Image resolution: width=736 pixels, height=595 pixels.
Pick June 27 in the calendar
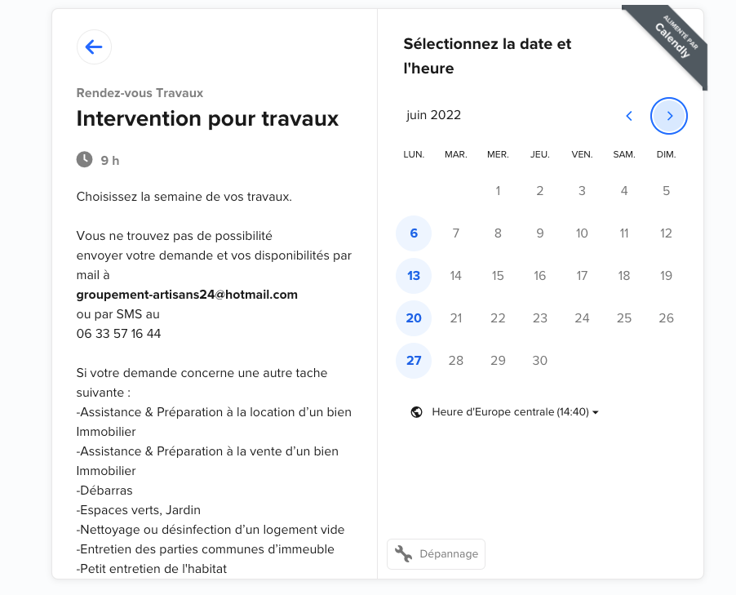[x=414, y=361]
